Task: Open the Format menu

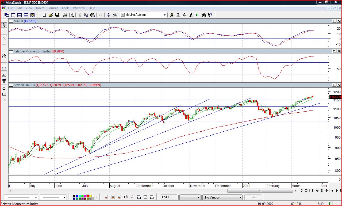Action: pyautogui.click(x=53, y=8)
